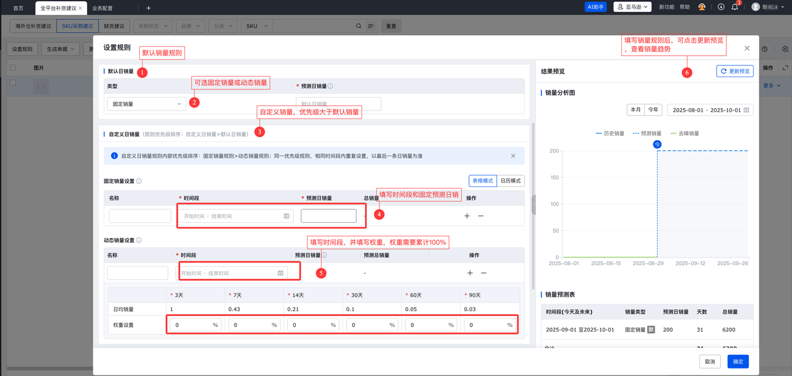Close the blue info banner
This screenshot has height=376, width=792.
513,156
